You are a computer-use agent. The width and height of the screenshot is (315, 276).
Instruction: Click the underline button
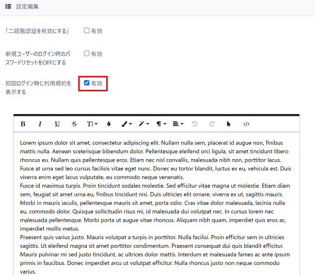point(57,124)
